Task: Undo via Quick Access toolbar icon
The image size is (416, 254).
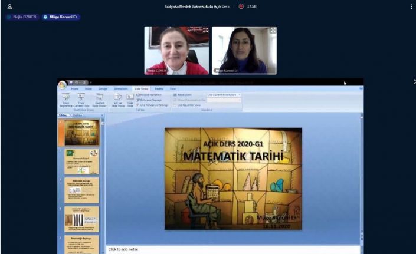Action: pos(77,83)
